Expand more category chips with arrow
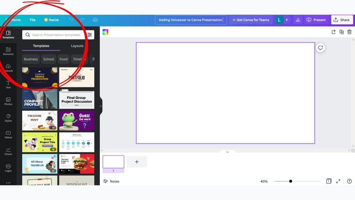 [93, 59]
